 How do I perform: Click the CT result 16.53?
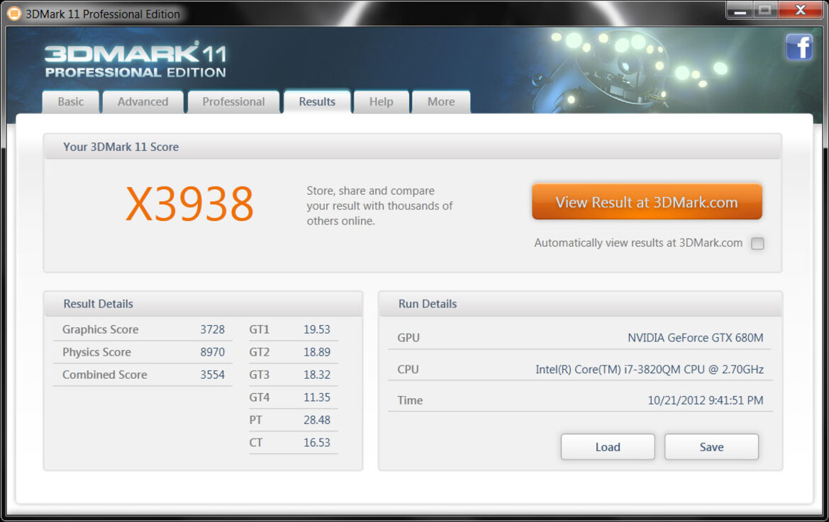pos(317,443)
